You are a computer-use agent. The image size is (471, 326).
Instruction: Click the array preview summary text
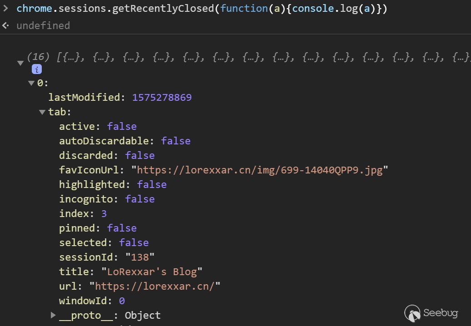tap(248, 57)
